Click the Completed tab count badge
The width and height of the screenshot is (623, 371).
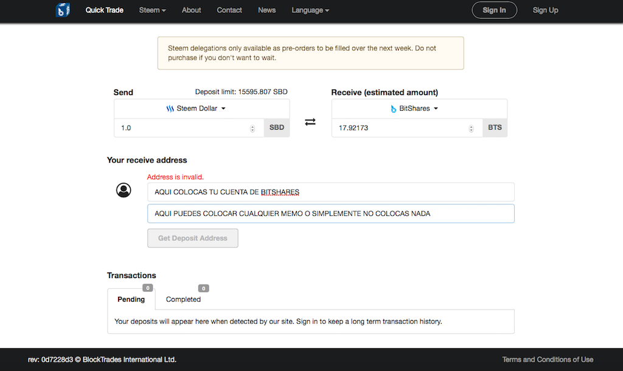pyautogui.click(x=203, y=288)
